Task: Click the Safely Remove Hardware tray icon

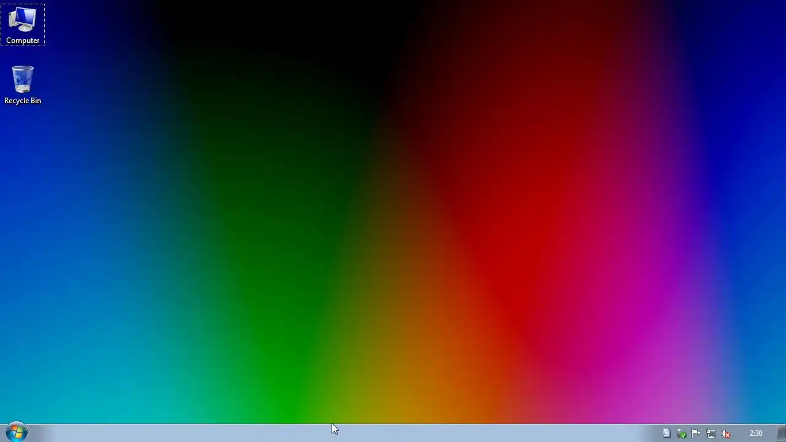Action: [682, 433]
